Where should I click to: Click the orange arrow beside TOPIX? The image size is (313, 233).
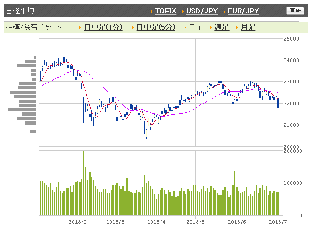tap(152, 12)
